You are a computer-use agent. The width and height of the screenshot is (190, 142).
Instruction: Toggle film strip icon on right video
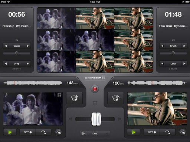pyautogui.click(x=184, y=95)
